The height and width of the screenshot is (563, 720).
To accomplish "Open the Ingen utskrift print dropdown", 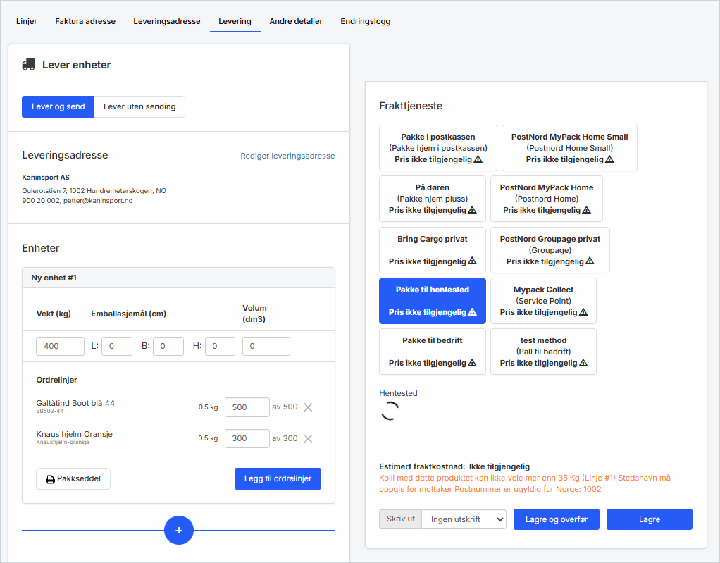I will click(x=464, y=519).
